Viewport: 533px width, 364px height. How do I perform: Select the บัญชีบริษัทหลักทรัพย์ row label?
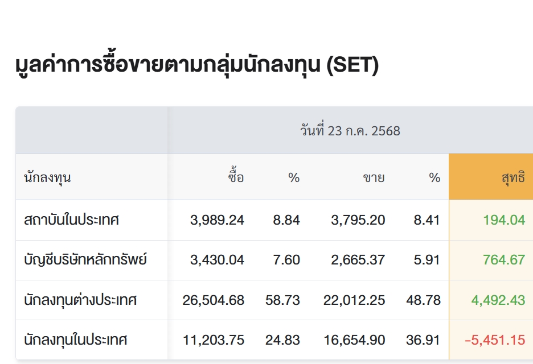[x=85, y=260]
